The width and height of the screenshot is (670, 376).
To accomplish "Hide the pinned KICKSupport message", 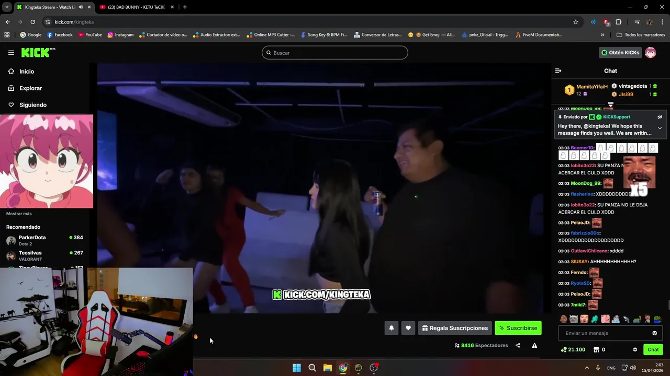I will pos(660,117).
